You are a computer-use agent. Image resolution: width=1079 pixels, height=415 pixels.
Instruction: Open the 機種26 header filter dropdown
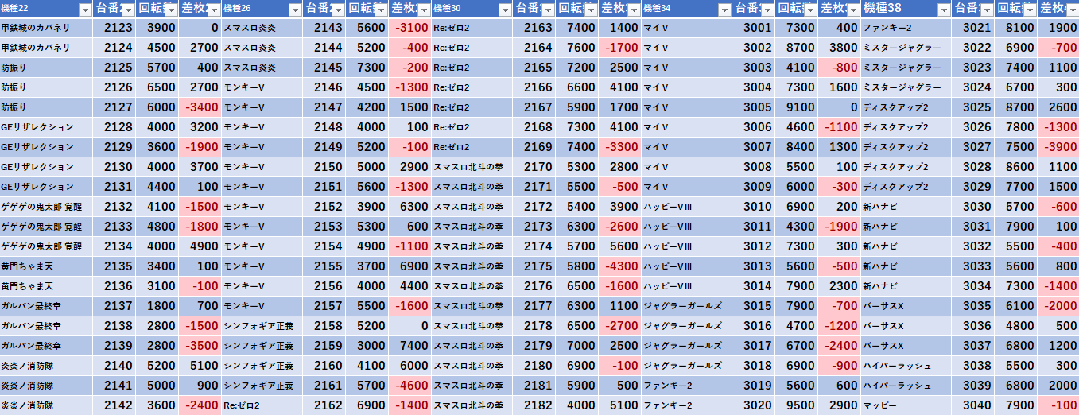(x=295, y=10)
